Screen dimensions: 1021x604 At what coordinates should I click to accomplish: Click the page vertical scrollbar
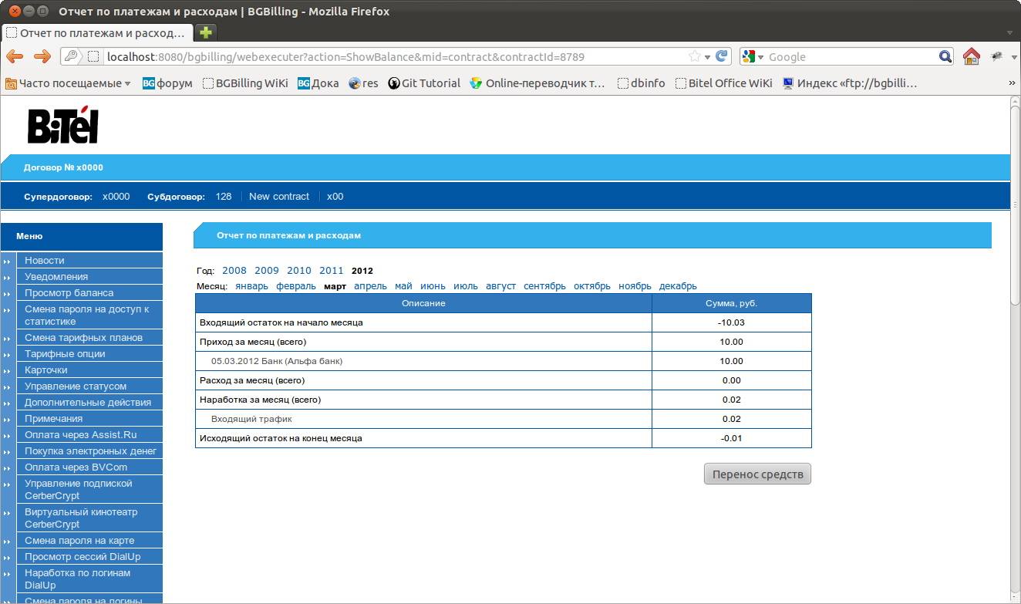click(1015, 347)
